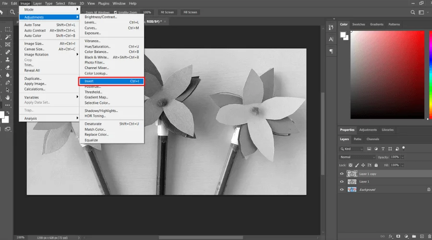
Task: Open the Normal blend mode dropdown
Action: click(357, 157)
